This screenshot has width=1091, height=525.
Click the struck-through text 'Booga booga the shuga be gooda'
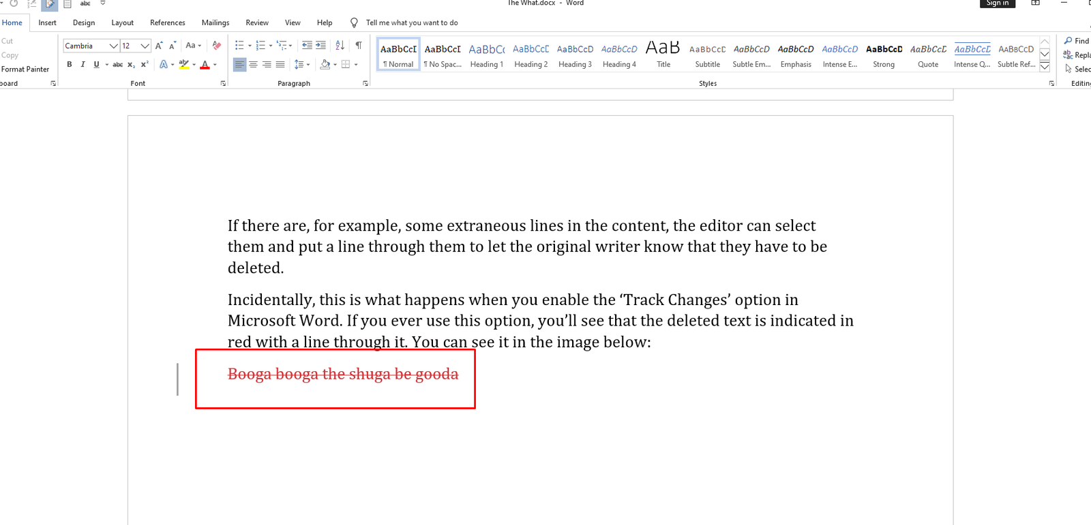tap(343, 374)
